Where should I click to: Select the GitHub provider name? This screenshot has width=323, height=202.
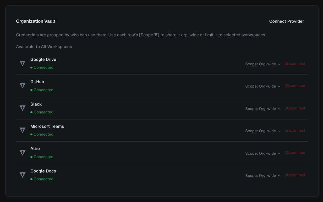[x=37, y=82]
